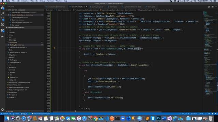The image size is (218, 122).
Task: Click the Spaces: 4 indentation setting
Action: (x=194, y=114)
